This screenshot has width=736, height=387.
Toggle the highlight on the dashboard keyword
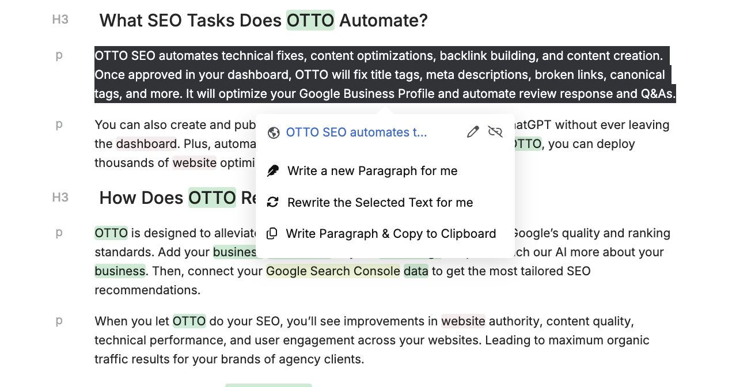pos(146,143)
